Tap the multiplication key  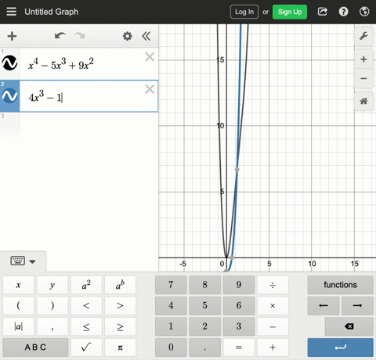pyautogui.click(x=273, y=306)
